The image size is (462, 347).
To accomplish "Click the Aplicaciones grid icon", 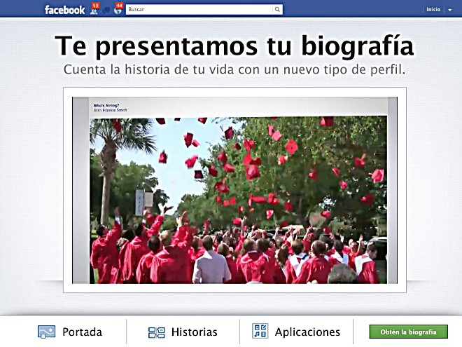I will 260,331.
